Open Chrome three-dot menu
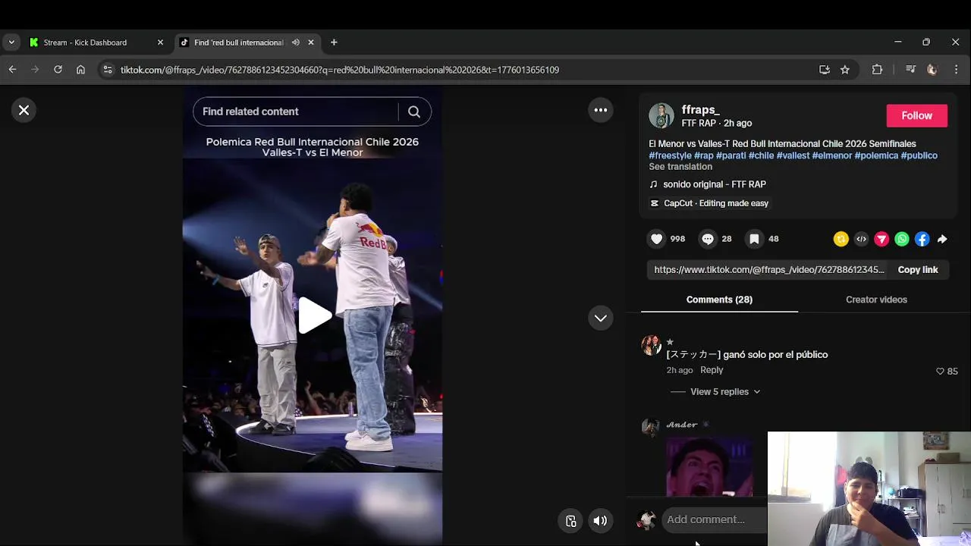This screenshot has height=546, width=971. 956,70
